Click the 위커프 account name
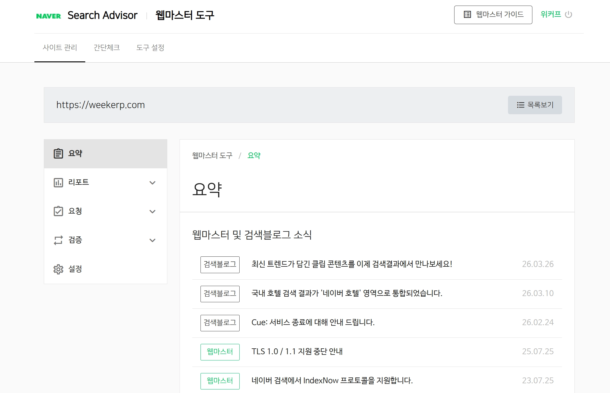The width and height of the screenshot is (610, 393). 551,14
